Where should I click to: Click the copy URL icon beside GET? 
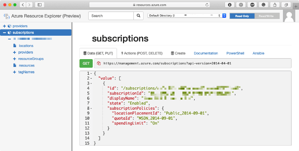[x=99, y=64]
